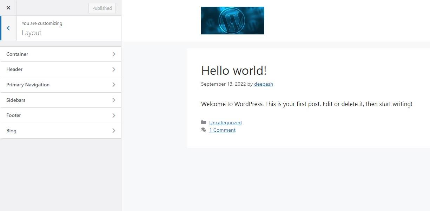Click the Welcome to WordPress paragraph text
Screen dimensions: 430x211
pos(307,104)
